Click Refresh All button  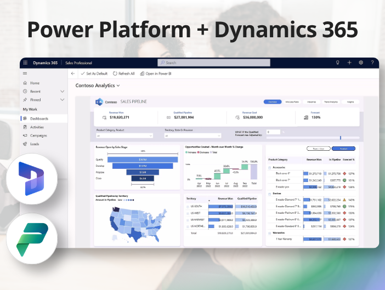click(124, 73)
